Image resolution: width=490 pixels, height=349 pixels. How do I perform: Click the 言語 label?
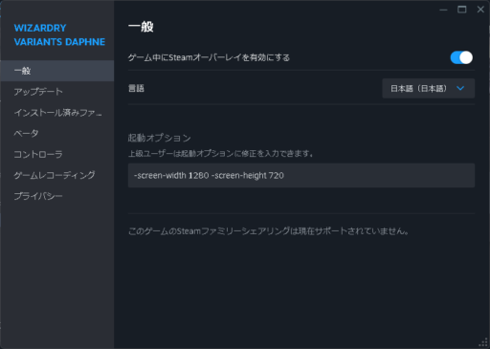[x=136, y=88]
